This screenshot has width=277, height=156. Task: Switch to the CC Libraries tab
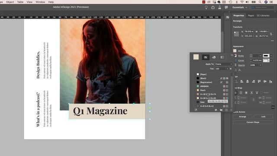click(263, 16)
